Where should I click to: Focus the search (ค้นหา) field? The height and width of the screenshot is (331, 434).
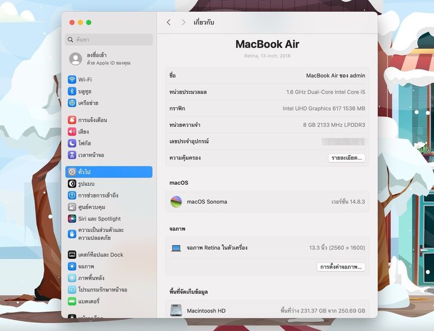point(109,39)
